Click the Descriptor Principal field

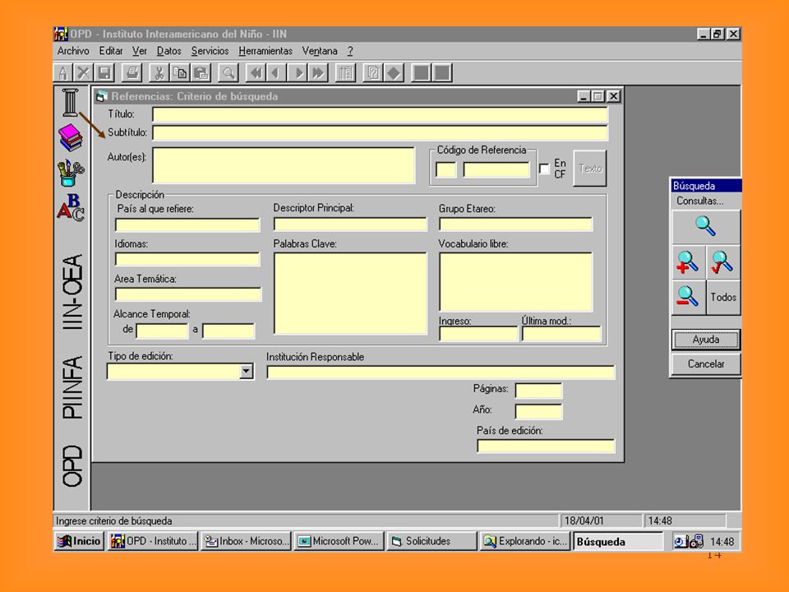[350, 224]
